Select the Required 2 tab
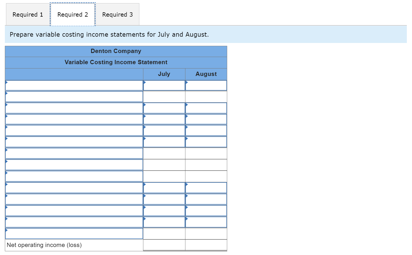The width and height of the screenshot is (412, 255). tap(73, 14)
